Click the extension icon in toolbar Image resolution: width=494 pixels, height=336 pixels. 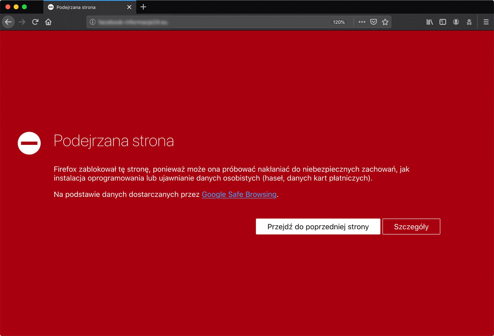click(x=469, y=22)
